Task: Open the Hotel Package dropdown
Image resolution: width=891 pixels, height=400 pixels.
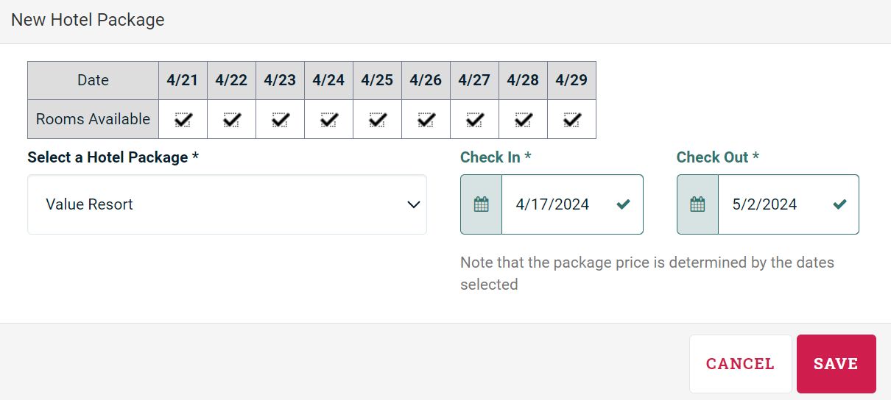Action: [x=227, y=204]
